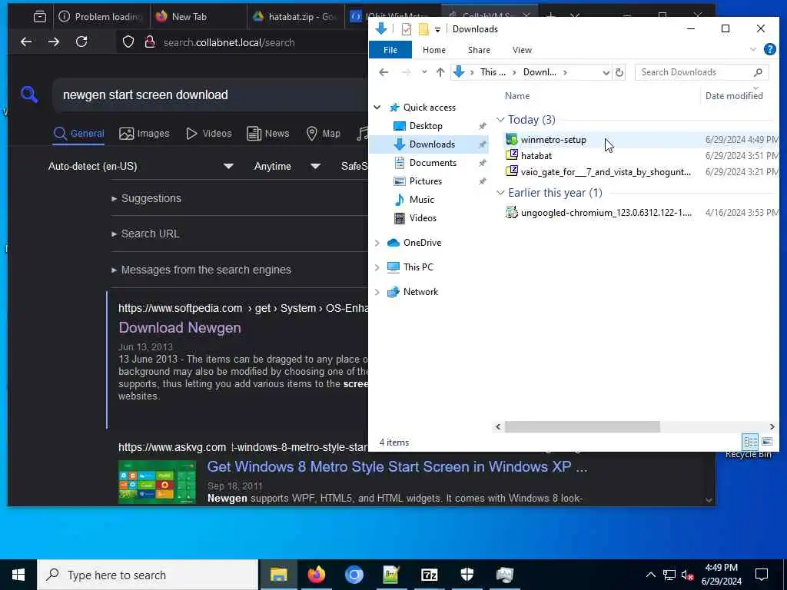This screenshot has width=787, height=590.
Task: Open Downloads folder in navigation pane
Action: pyautogui.click(x=432, y=144)
